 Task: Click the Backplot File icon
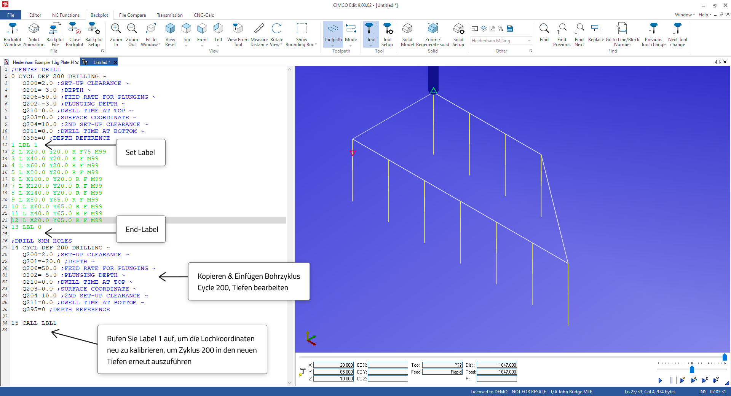[x=55, y=35]
